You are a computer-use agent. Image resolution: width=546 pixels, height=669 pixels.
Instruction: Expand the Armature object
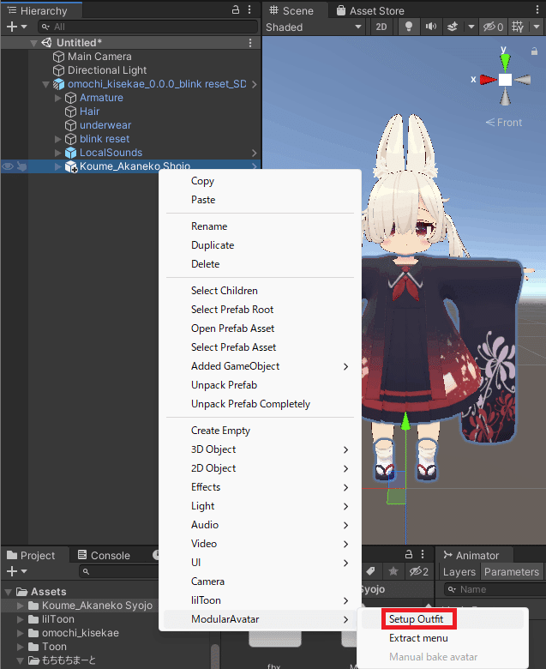(x=58, y=98)
